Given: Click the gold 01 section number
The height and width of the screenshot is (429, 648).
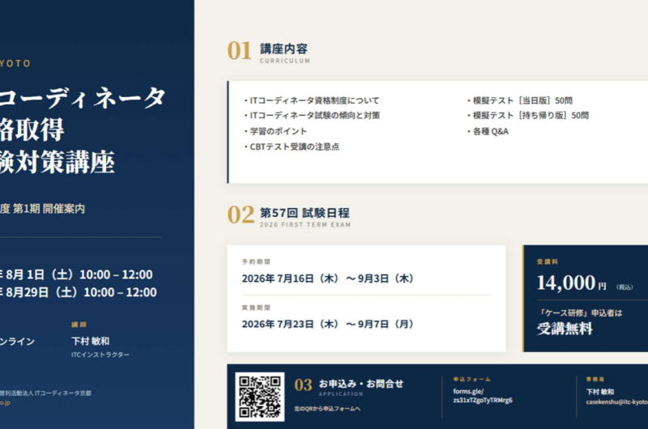Looking at the screenshot, I should pos(239,51).
